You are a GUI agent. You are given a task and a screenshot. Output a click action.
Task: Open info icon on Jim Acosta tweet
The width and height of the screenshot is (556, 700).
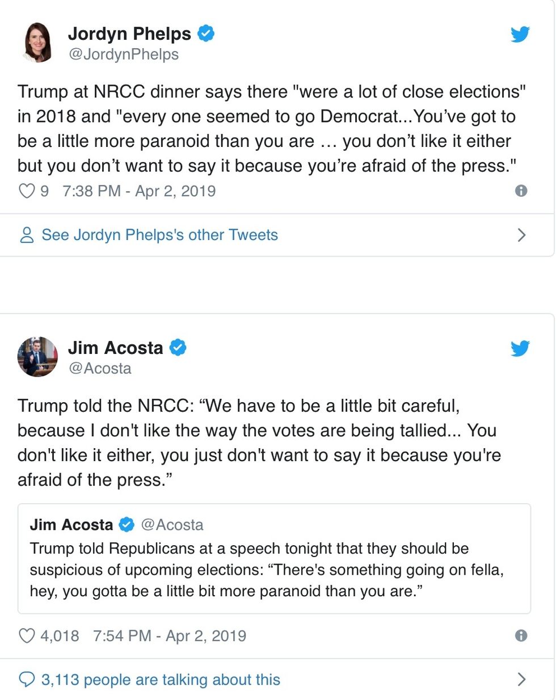(521, 636)
